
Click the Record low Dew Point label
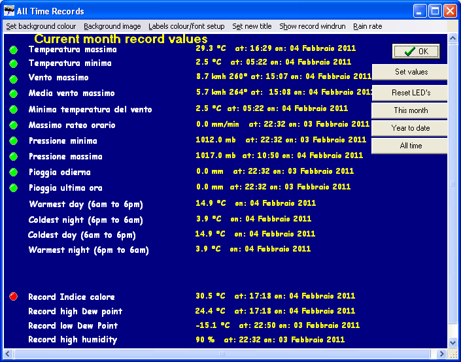(73, 325)
